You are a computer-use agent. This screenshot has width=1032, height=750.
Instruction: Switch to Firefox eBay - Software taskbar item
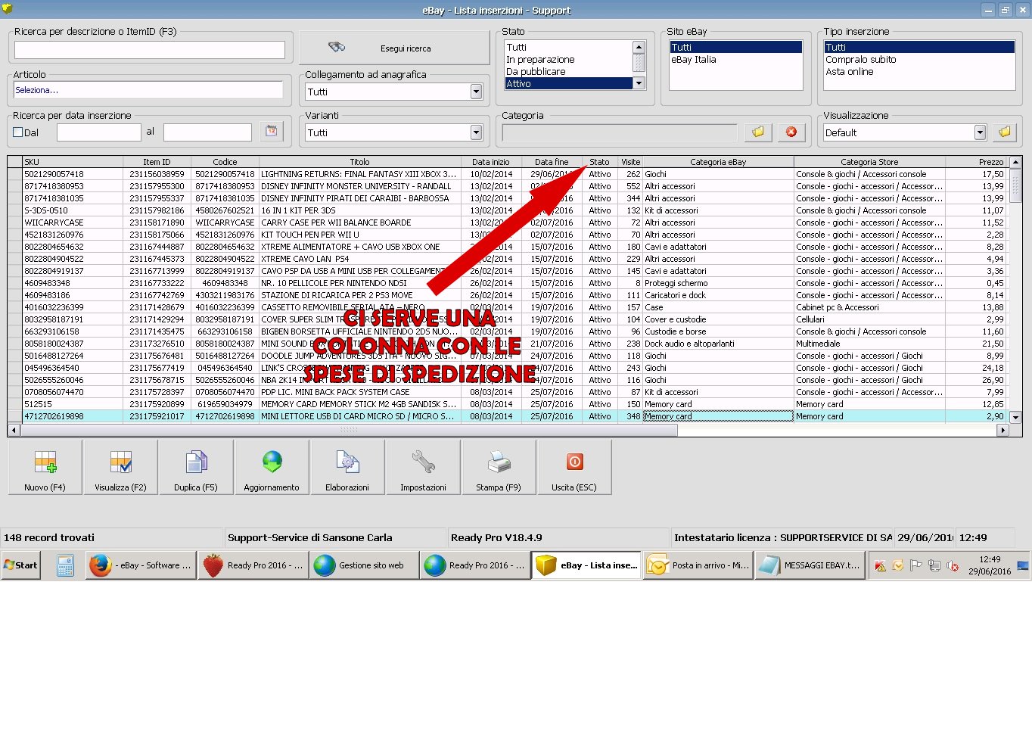140,565
